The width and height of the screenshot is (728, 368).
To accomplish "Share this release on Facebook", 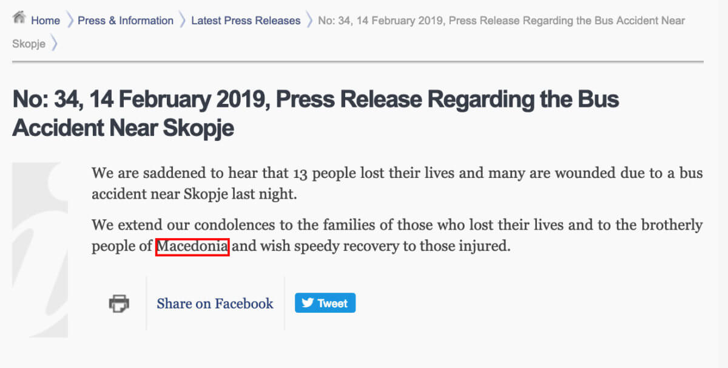I will pyautogui.click(x=215, y=304).
